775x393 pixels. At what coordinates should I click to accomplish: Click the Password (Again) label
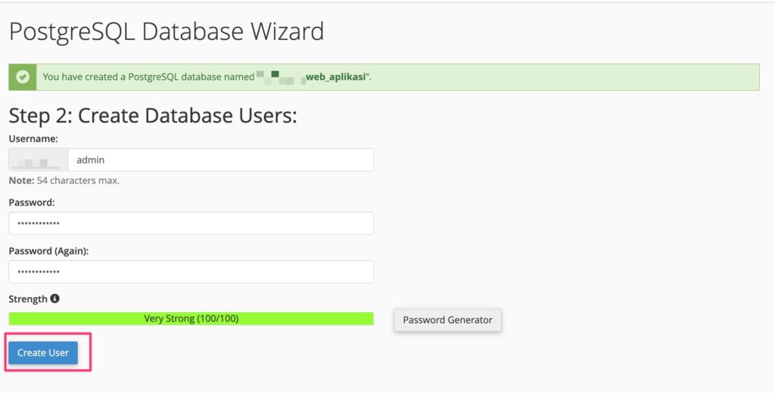[x=48, y=251]
